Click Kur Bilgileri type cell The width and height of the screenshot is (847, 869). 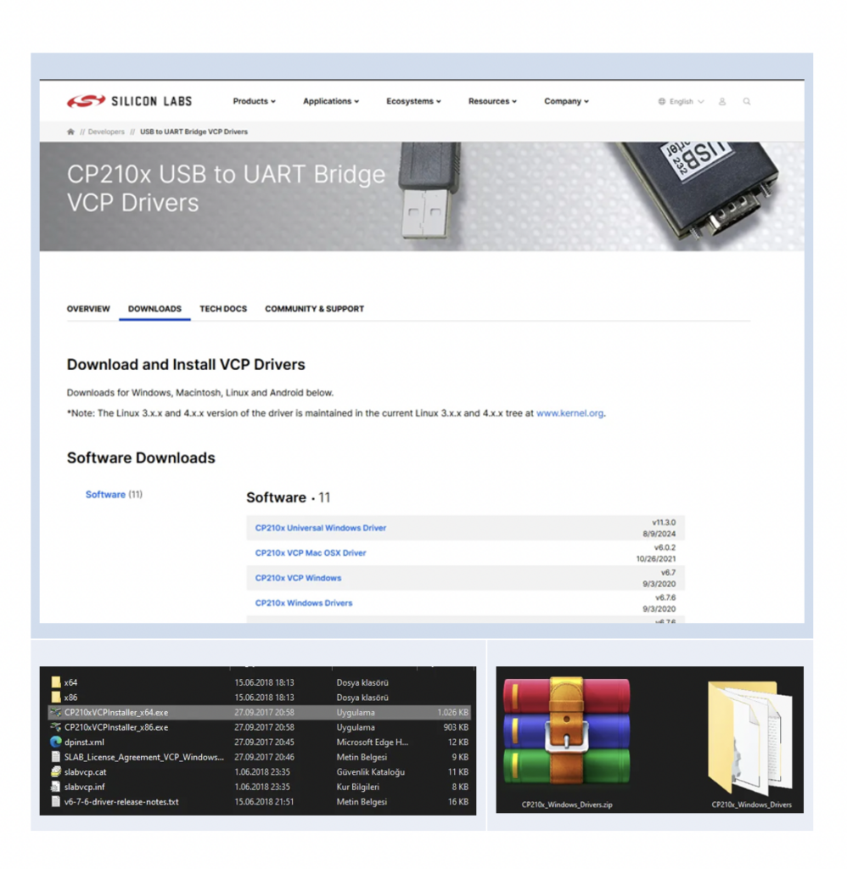click(357, 787)
